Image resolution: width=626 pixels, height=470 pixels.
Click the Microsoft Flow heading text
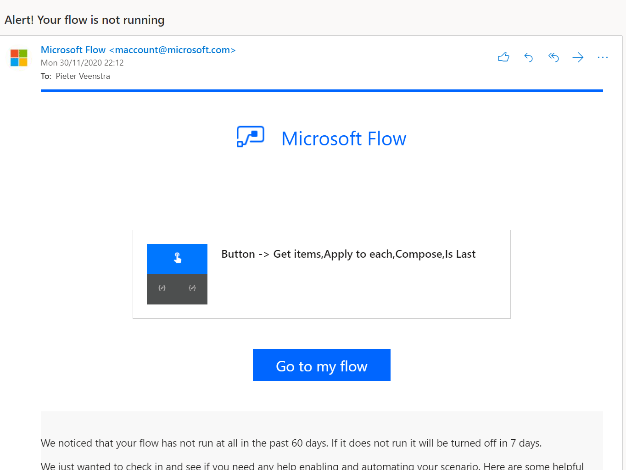(x=343, y=138)
